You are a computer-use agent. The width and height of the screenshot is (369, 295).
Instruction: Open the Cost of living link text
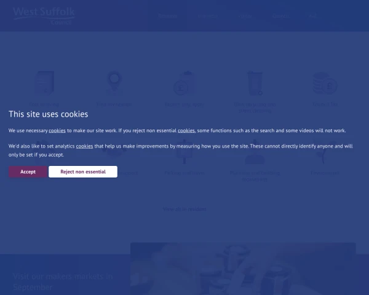(x=44, y=104)
